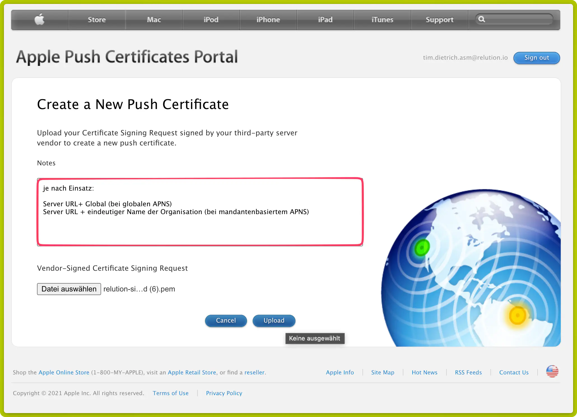Click the Vendor-Signed Certificate Signing Request label
Viewport: 577px width, 417px height.
[112, 268]
